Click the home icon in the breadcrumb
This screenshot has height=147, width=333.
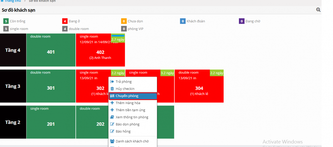click(2, 1)
